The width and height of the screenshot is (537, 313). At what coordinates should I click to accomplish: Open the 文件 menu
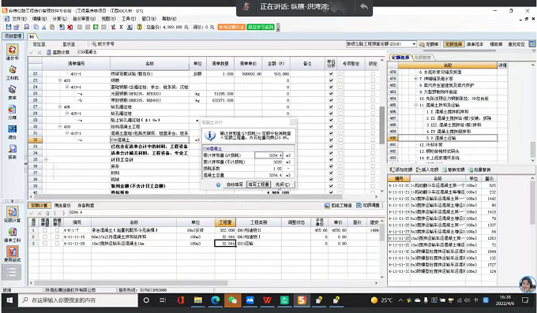point(19,18)
